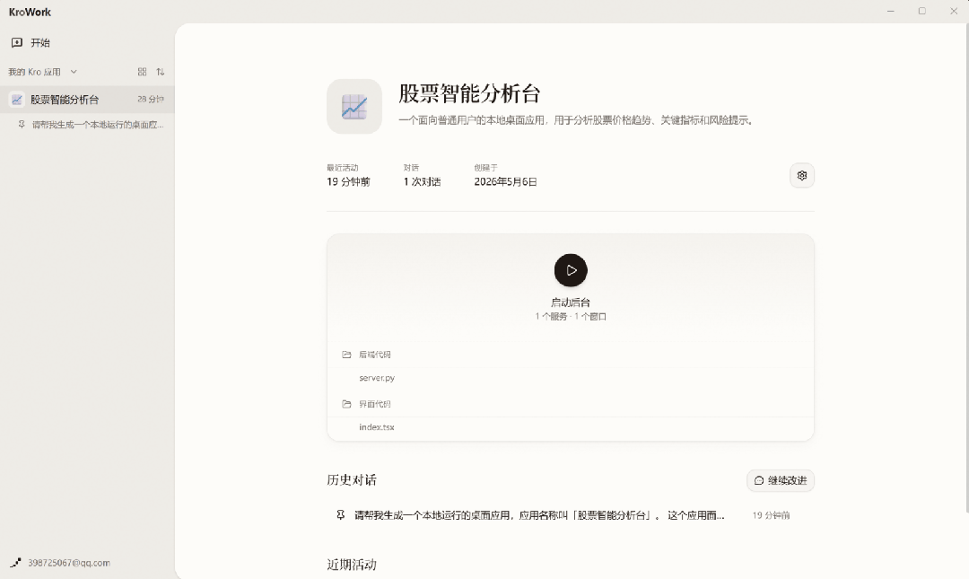Start the app with the play button
Viewport: 969px width, 579px height.
(571, 270)
